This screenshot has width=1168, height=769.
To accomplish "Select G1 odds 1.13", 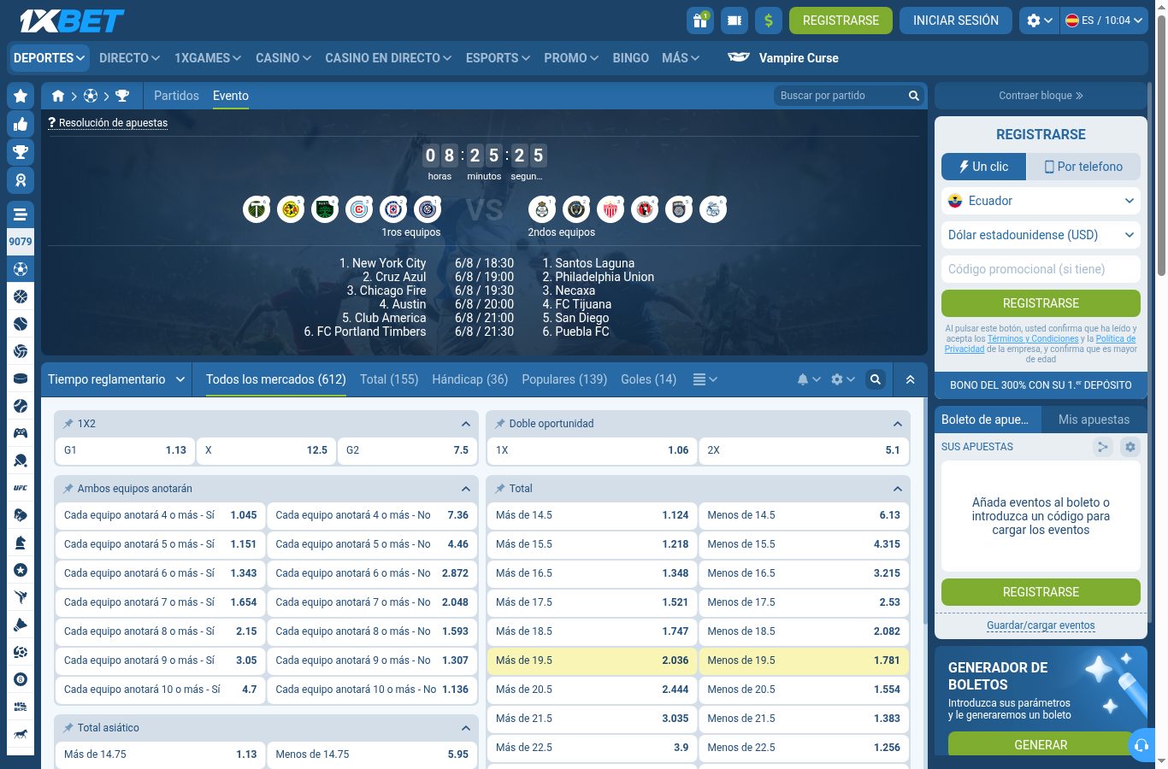I will point(125,450).
